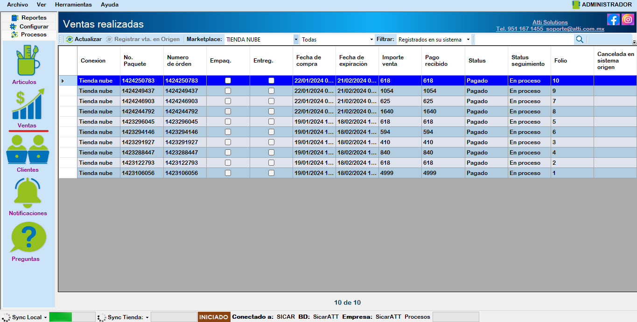Screen dimensions: 637x322
Task: Select the Ventas sales chart icon
Action: coord(28,105)
